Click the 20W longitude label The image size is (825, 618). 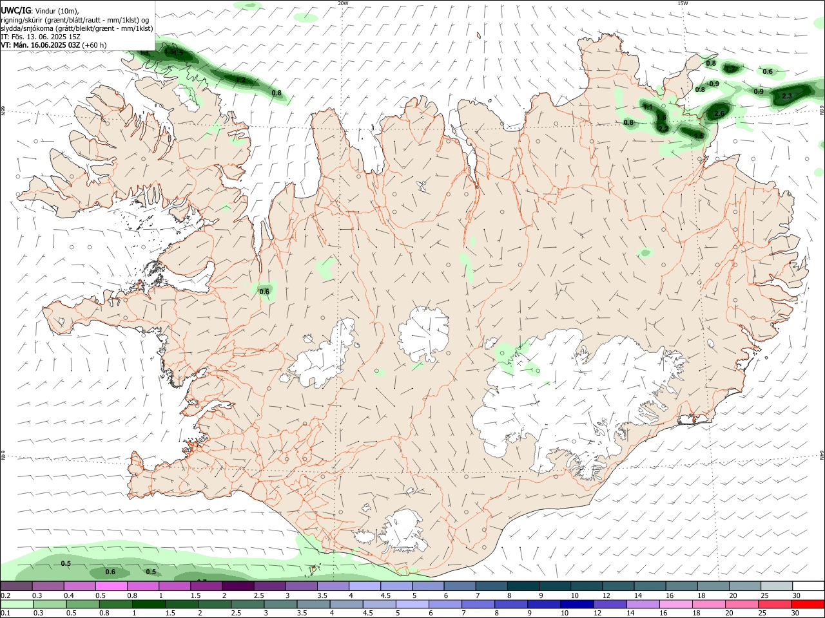pyautogui.click(x=343, y=3)
